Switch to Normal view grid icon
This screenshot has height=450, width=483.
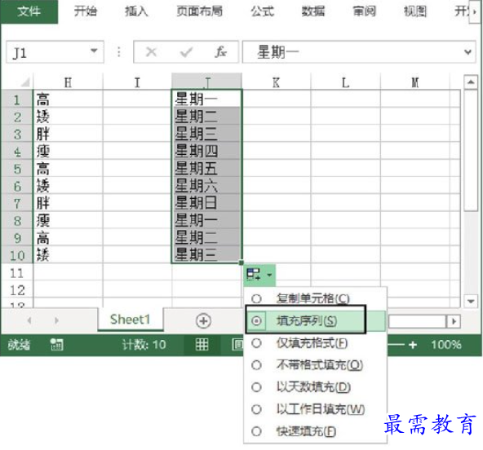pos(202,344)
